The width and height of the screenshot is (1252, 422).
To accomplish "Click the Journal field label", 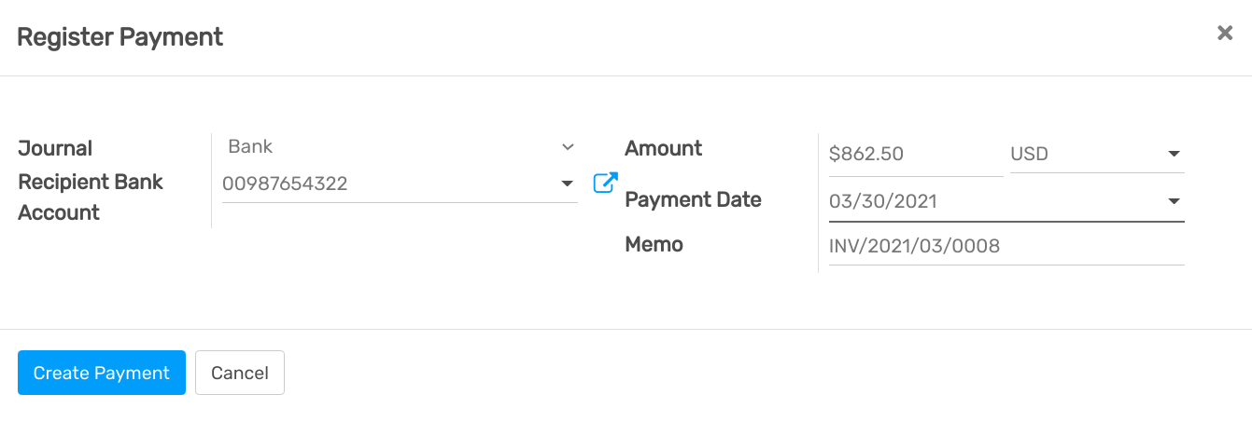I will 55,148.
